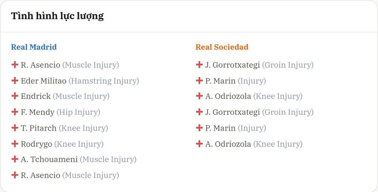The width and height of the screenshot is (378, 192).
Task: Click the red cross before F. Mendy
Action: (15, 112)
